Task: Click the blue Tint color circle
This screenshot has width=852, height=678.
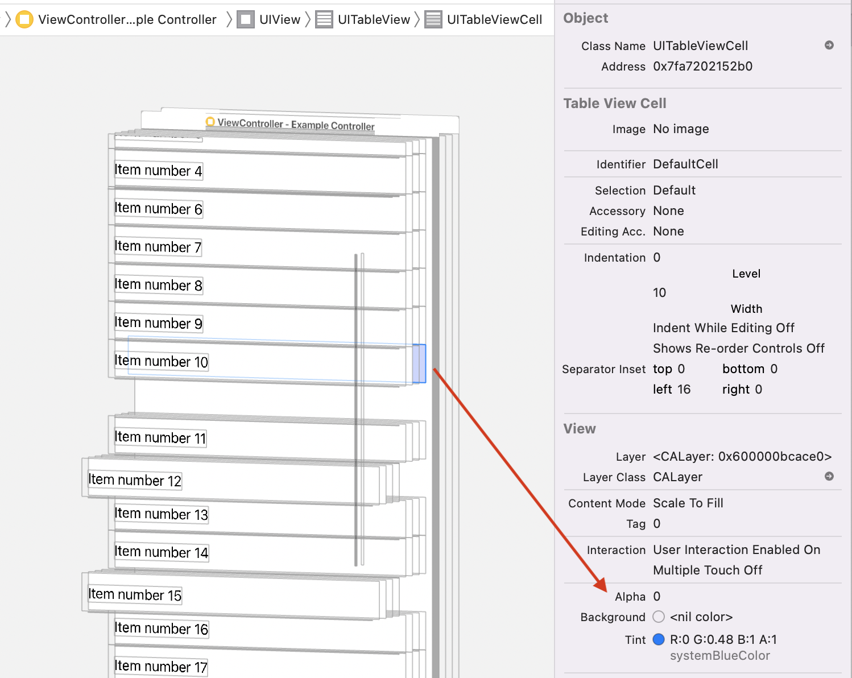Action: click(x=659, y=639)
